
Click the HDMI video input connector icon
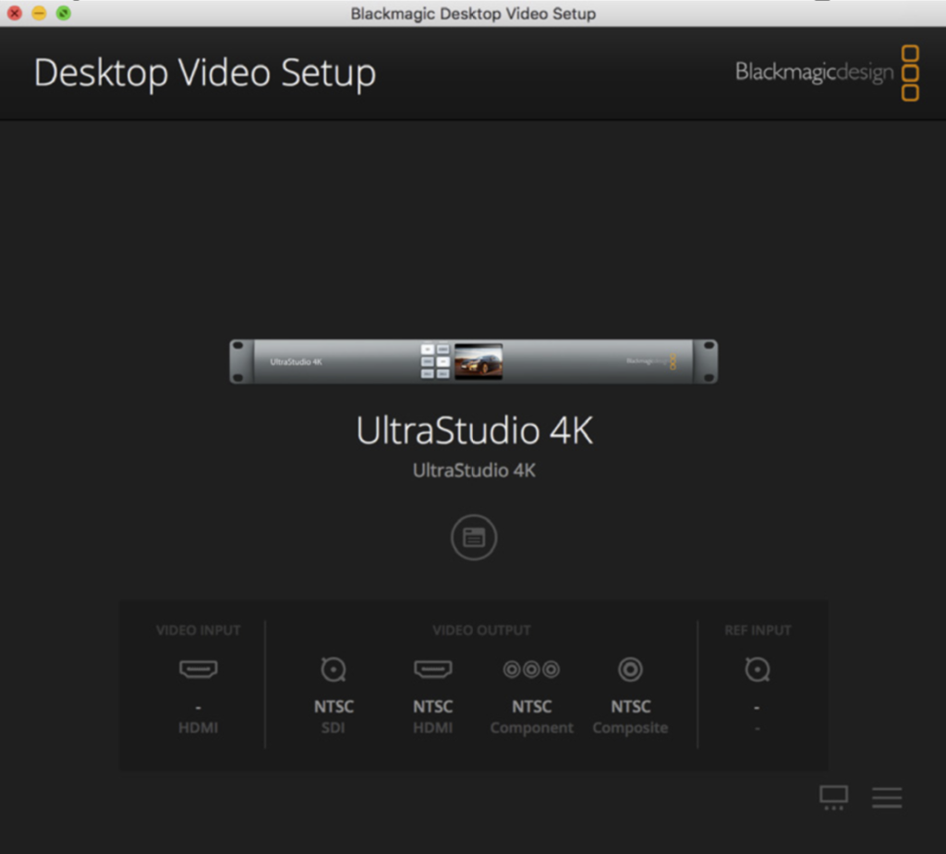[x=198, y=669]
